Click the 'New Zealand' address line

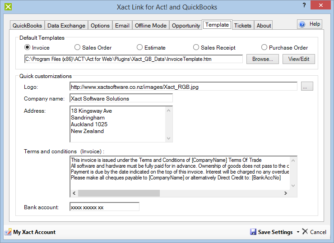coord(87,131)
